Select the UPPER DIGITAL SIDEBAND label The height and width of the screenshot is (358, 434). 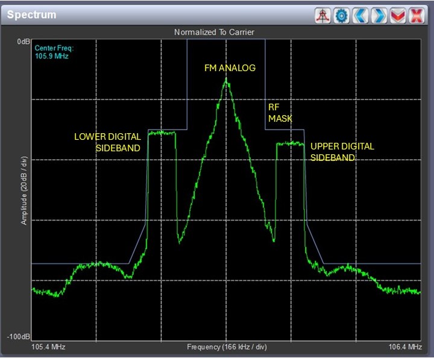341,152
